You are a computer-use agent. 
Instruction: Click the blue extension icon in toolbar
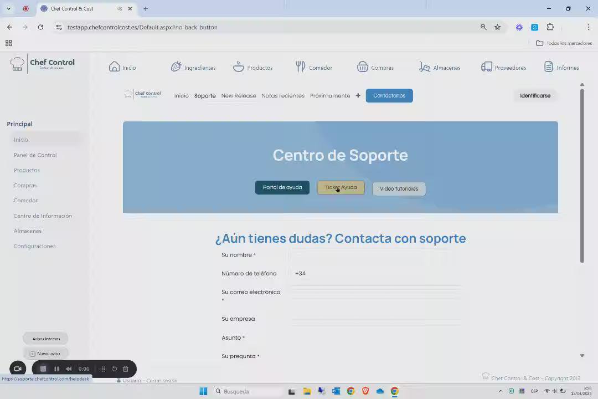tap(535, 27)
